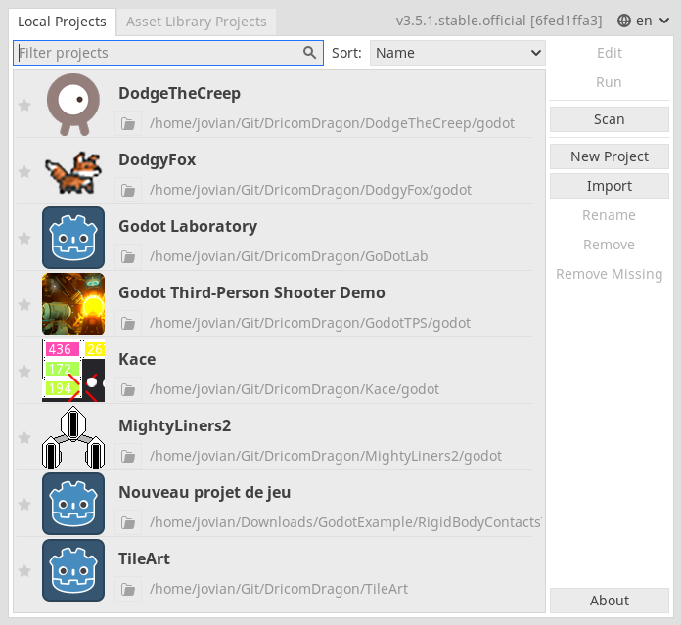Click the Import button
The width and height of the screenshot is (681, 625).
(609, 186)
